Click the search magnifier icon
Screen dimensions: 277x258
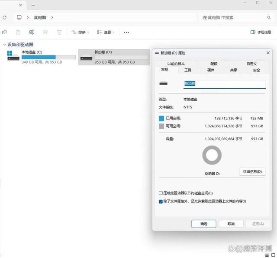268,17
